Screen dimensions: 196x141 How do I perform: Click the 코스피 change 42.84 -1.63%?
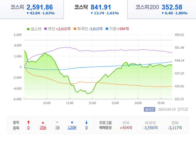coord(41,13)
